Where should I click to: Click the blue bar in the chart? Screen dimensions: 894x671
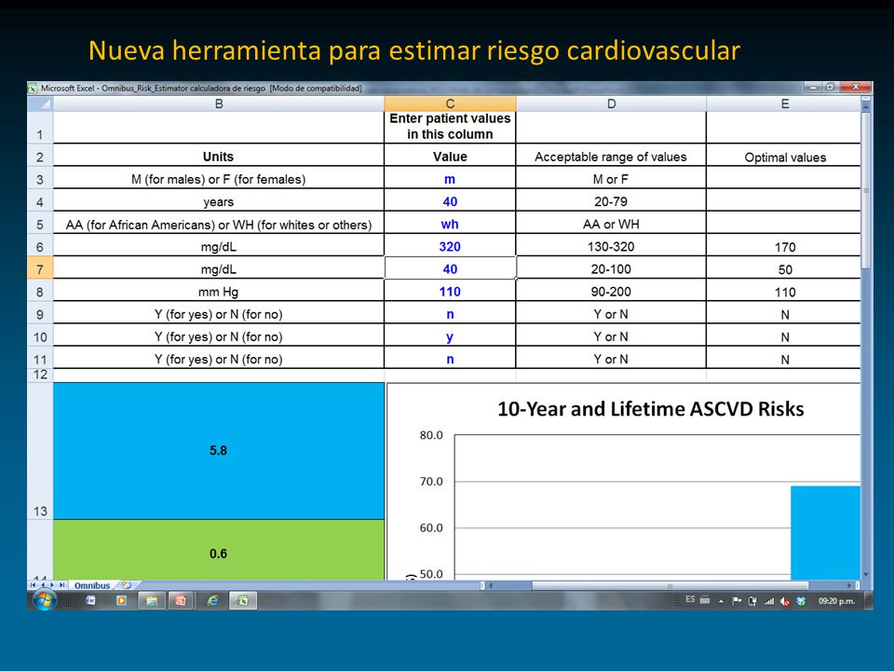[825, 533]
